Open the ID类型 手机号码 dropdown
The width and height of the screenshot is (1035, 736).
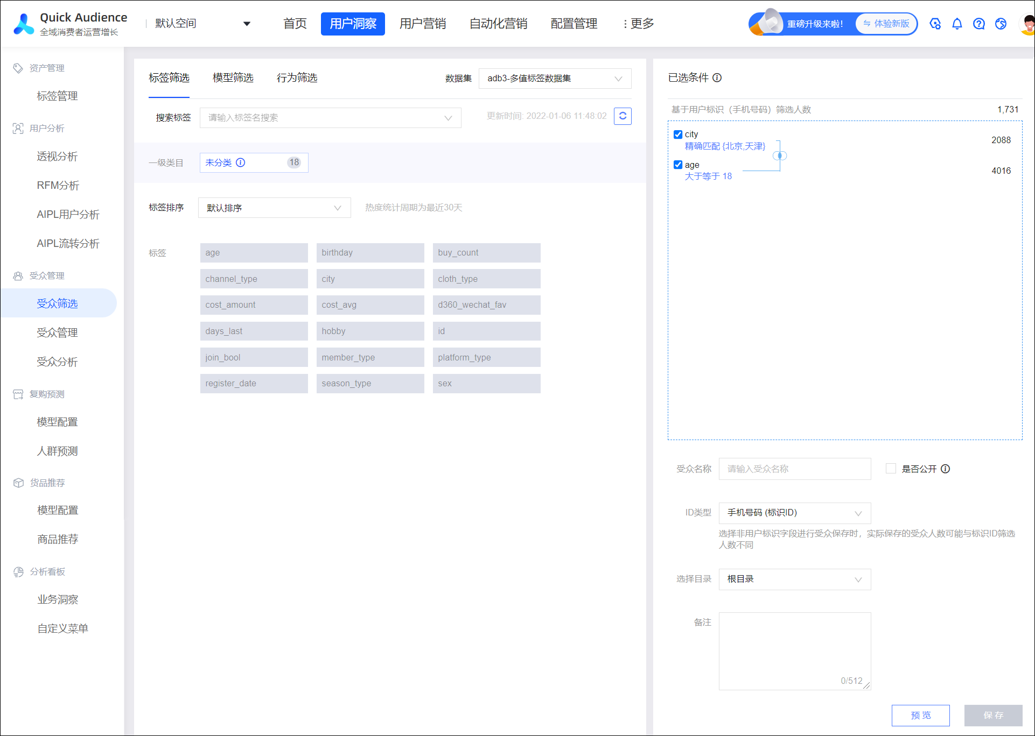point(795,513)
